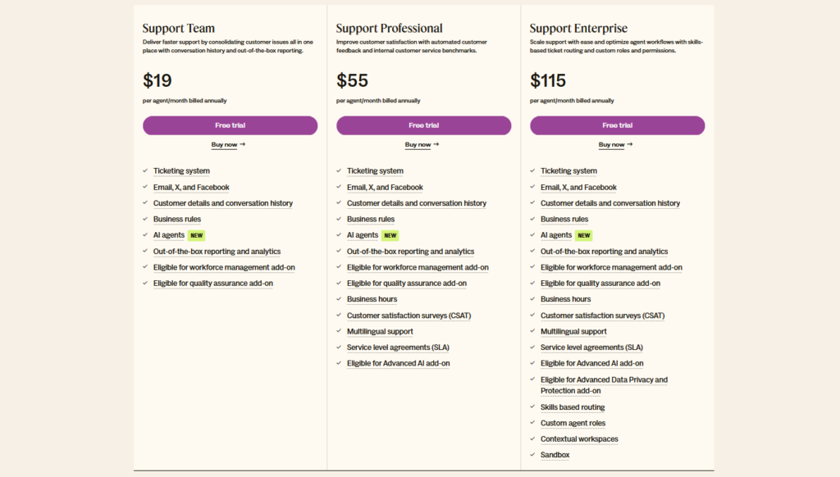Click the checkmark beside Ticketing system in Support Team

tap(144, 170)
